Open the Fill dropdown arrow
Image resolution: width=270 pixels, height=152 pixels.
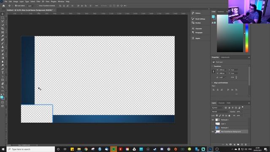point(242,116)
